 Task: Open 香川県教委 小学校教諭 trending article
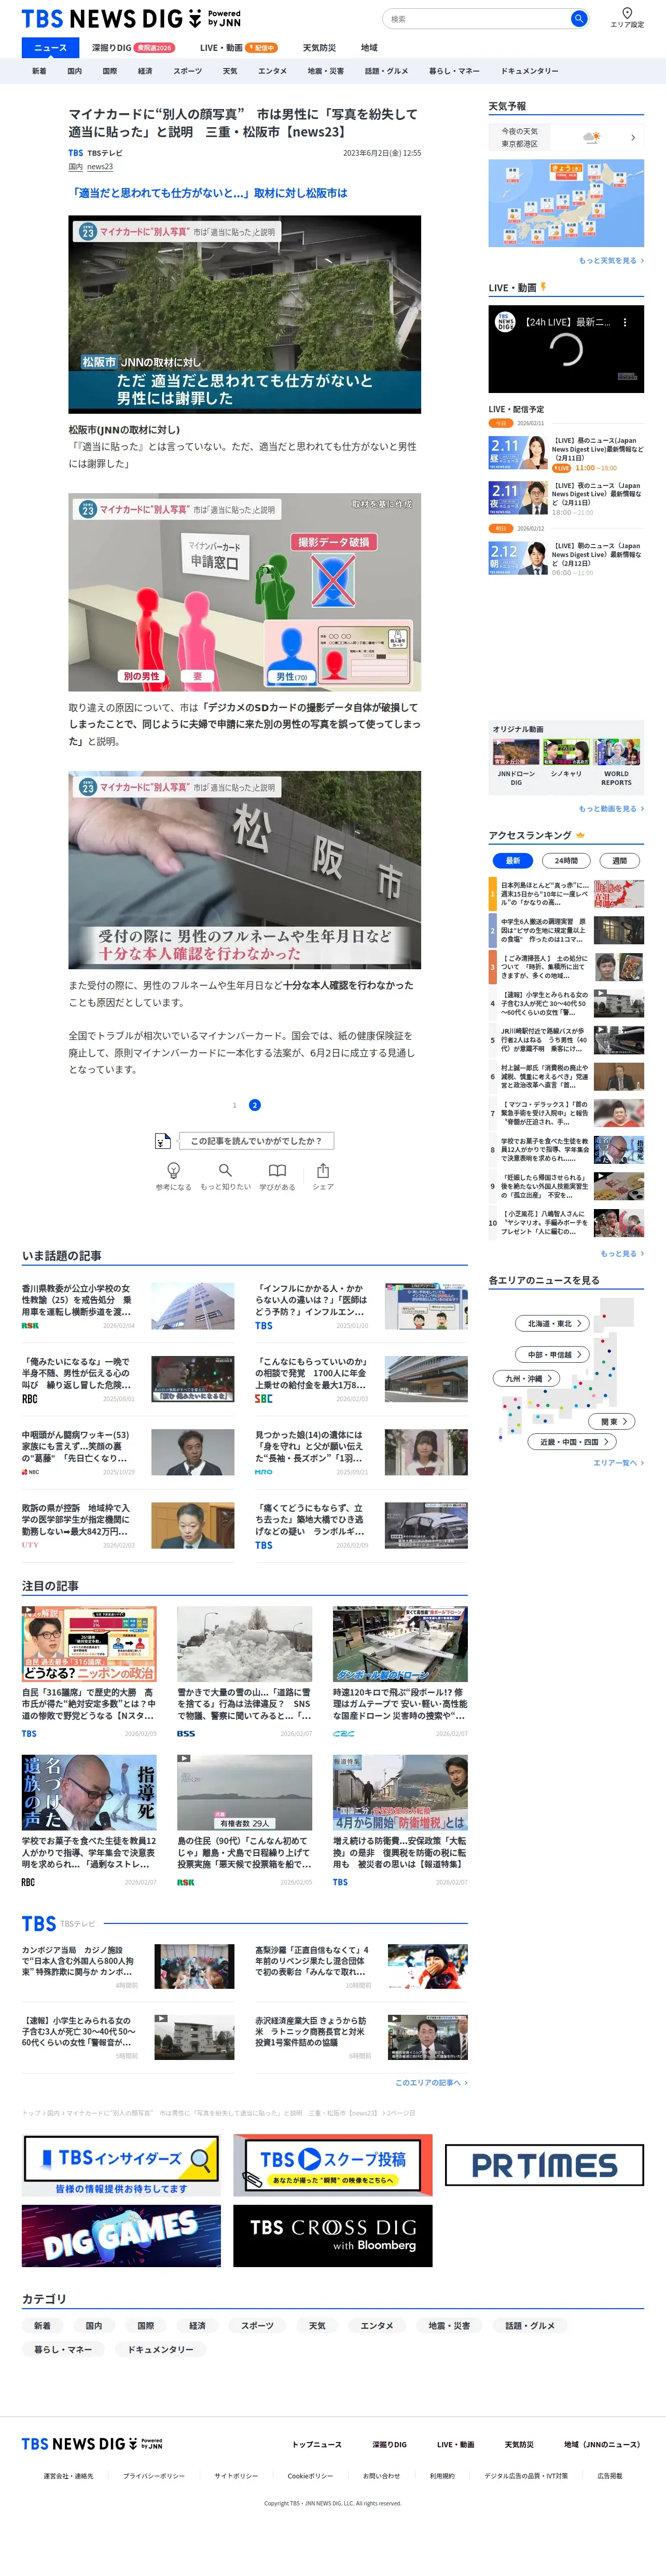coord(128,1306)
